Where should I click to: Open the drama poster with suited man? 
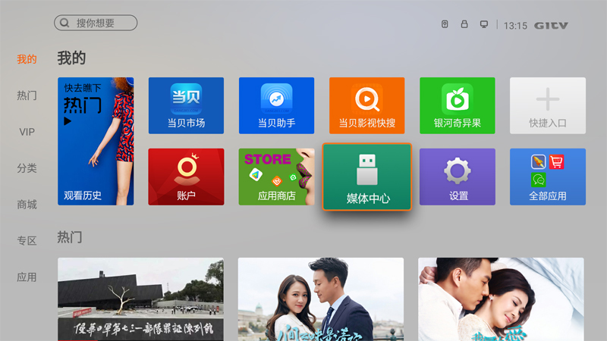[321, 299]
